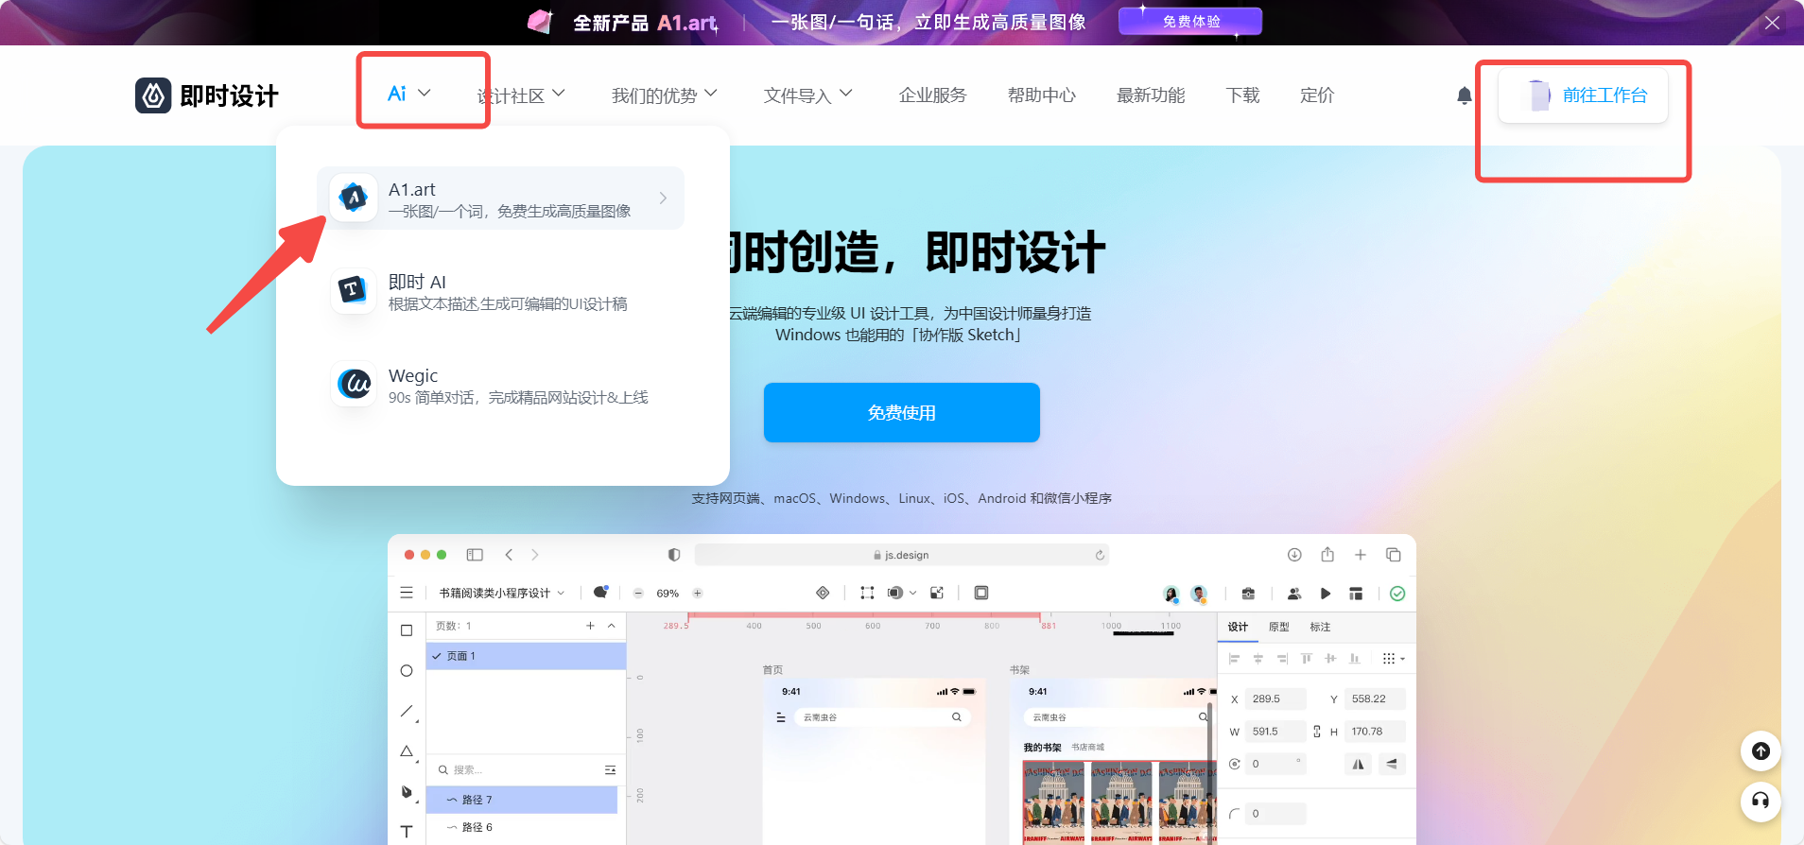Click the 69% zoom value
1804x845 pixels.
point(668,594)
